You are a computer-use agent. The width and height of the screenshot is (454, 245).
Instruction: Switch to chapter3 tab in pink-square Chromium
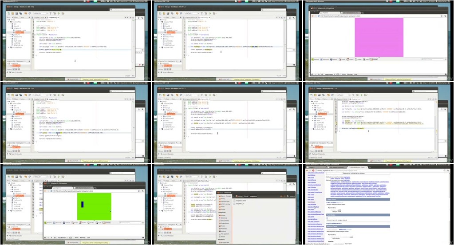329,13
